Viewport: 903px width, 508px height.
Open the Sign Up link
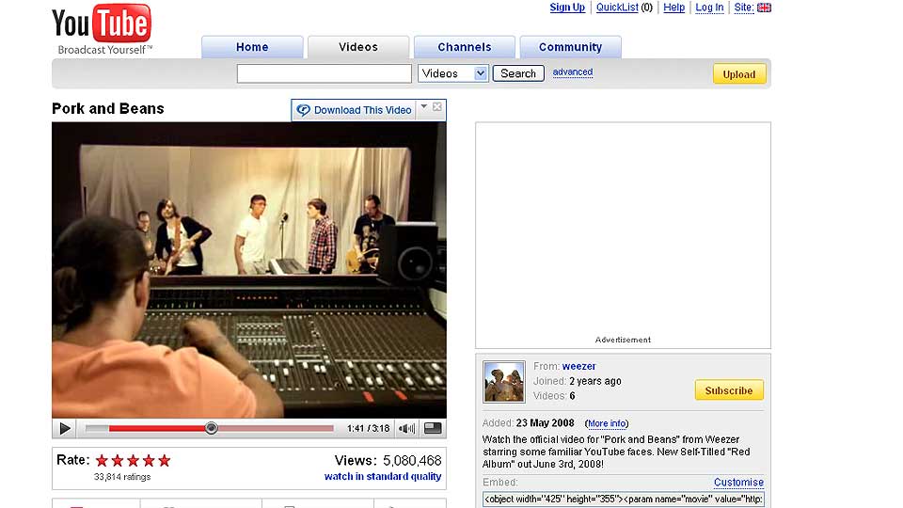click(x=567, y=8)
